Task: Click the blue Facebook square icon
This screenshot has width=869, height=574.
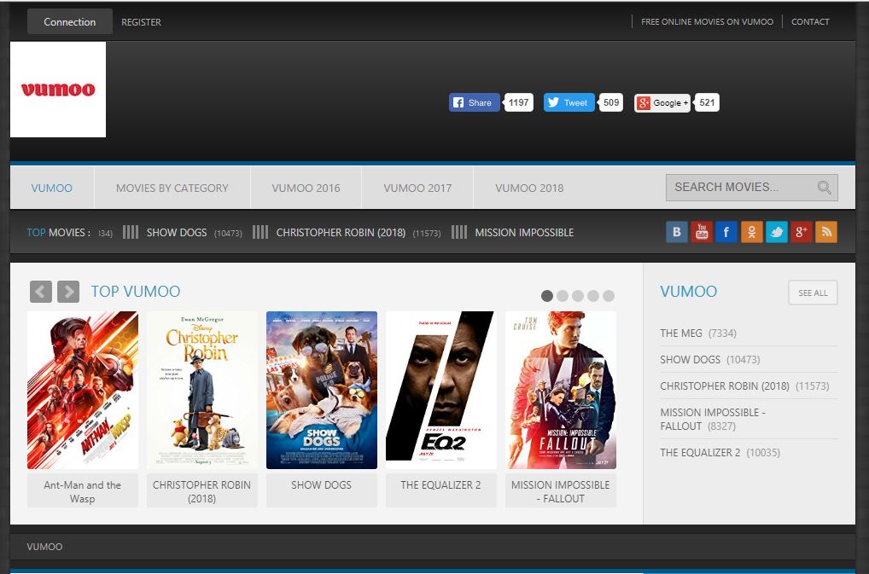Action: click(x=726, y=232)
